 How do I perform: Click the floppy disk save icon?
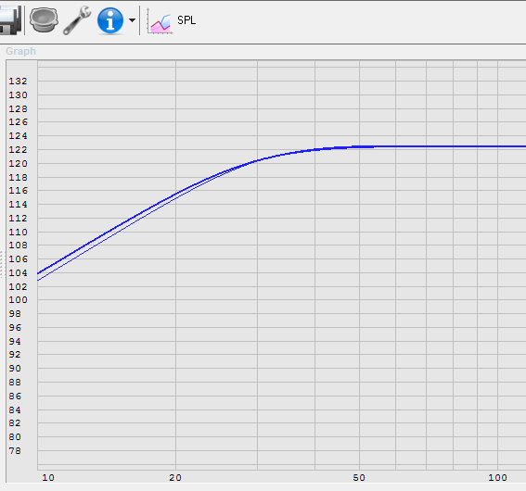coord(10,20)
